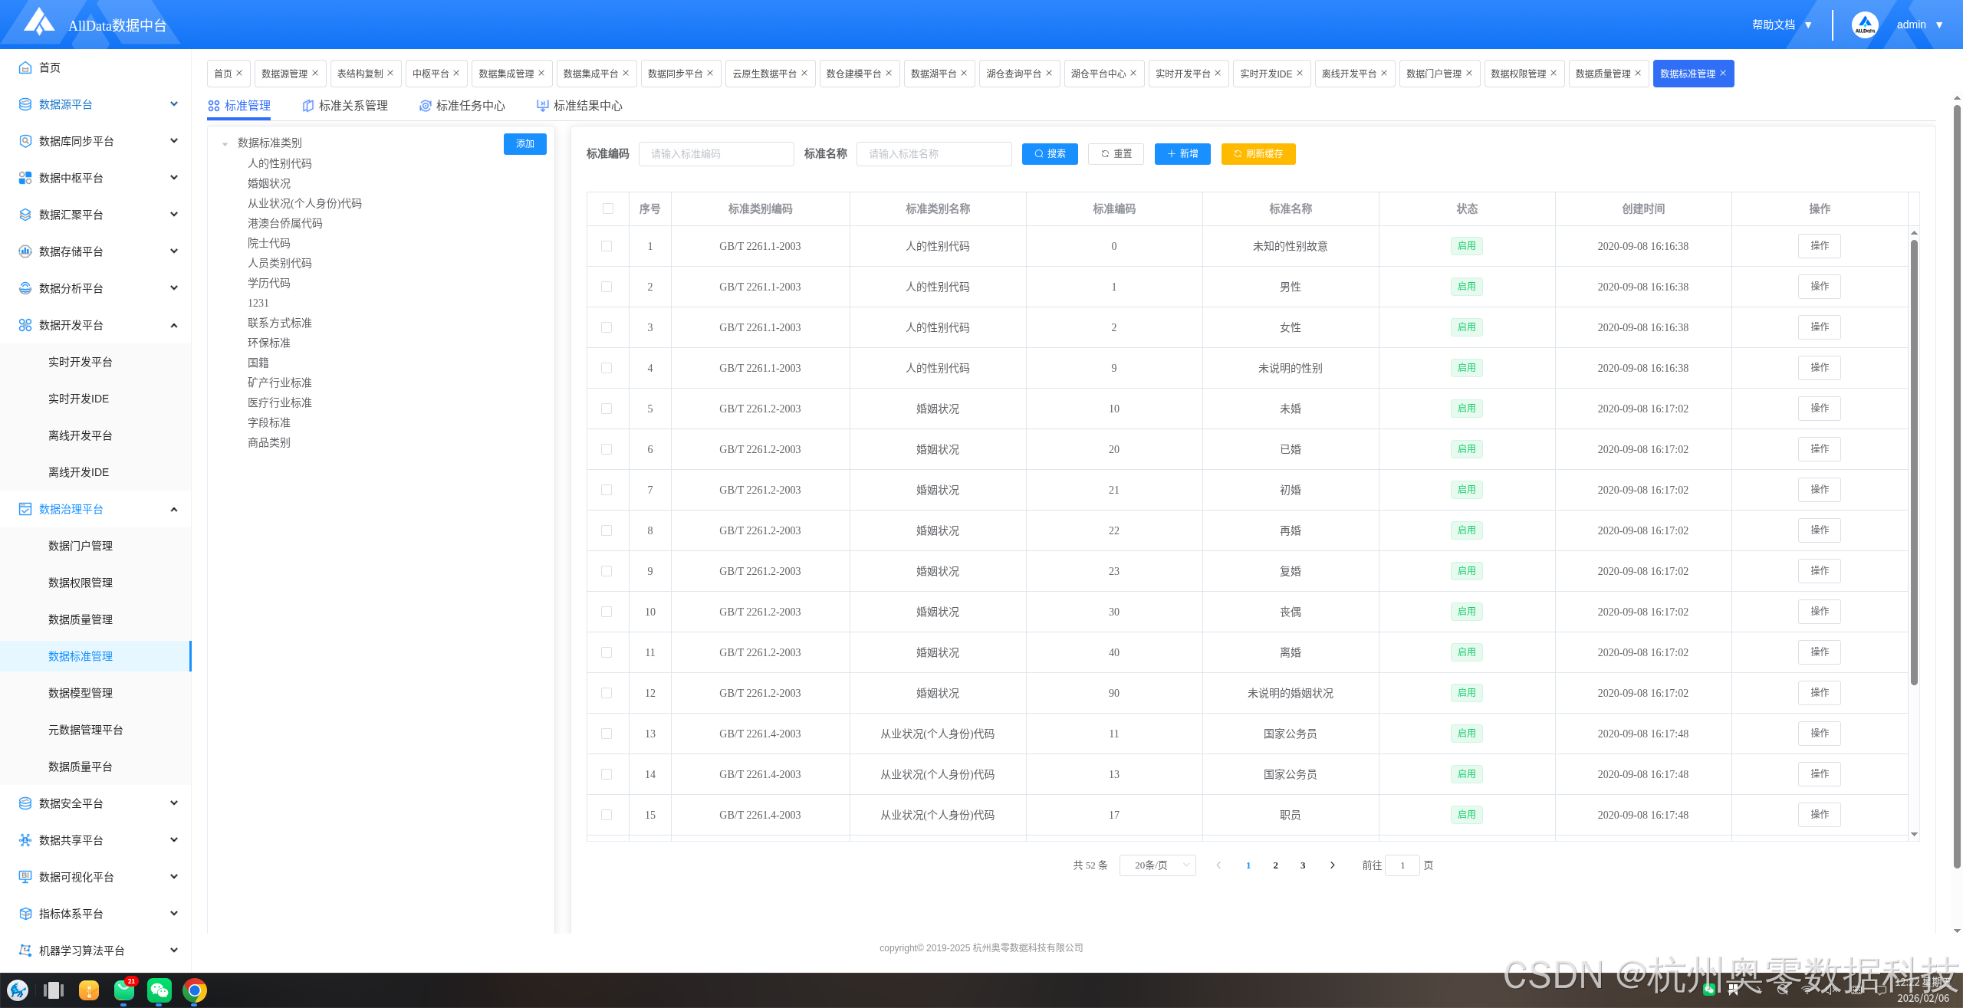Go to page 2 in pagination

coord(1276,865)
